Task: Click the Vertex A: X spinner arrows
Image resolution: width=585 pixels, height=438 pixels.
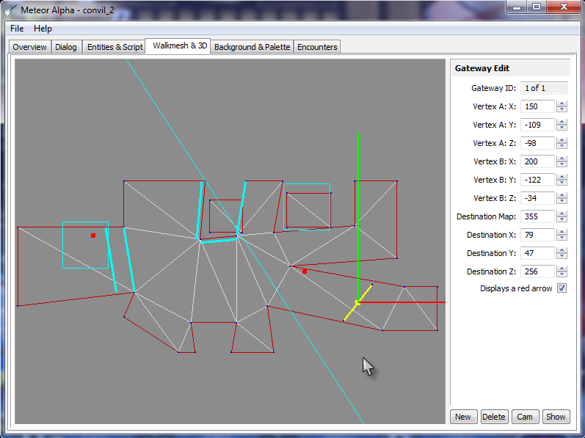Action: [x=562, y=106]
